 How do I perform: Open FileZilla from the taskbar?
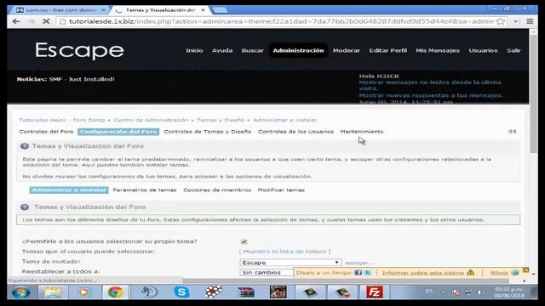(x=375, y=292)
